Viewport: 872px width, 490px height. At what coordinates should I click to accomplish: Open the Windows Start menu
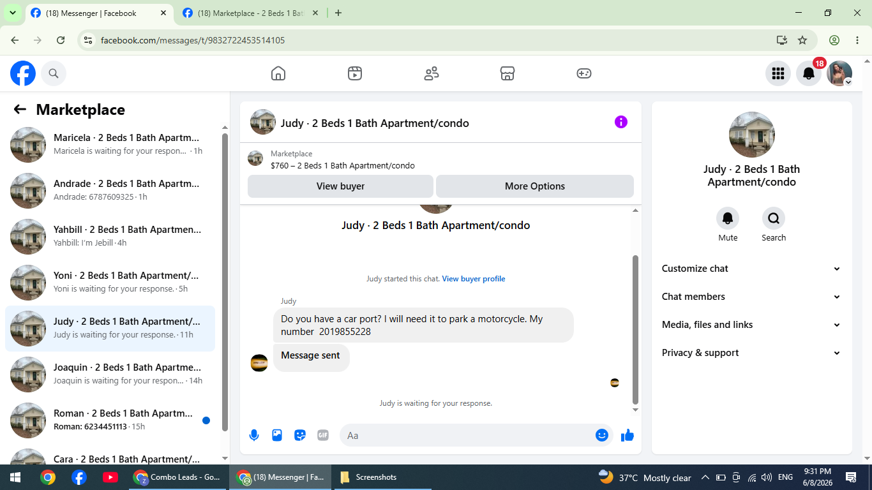click(x=15, y=477)
